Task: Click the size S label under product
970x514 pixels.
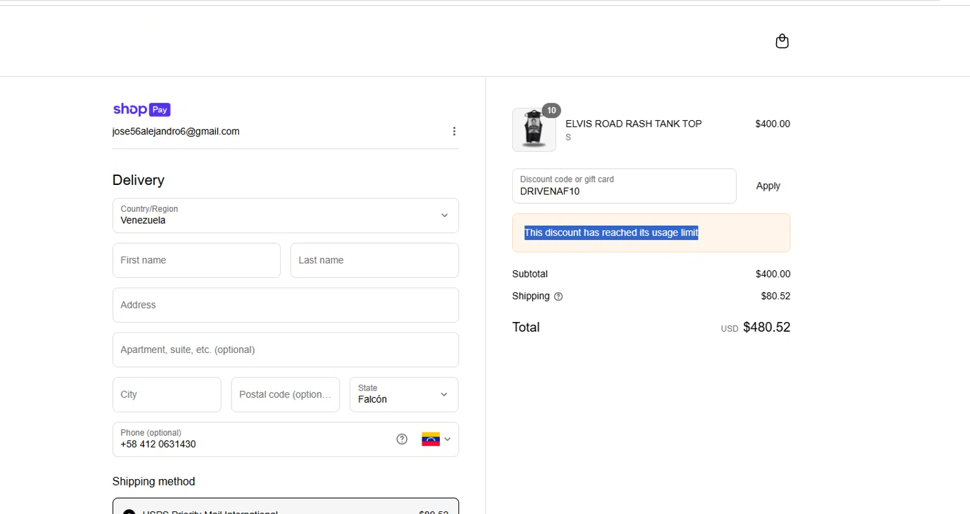Action: 568,138
